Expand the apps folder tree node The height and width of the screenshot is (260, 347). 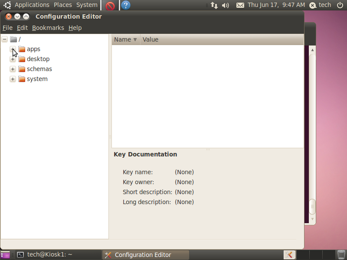click(13, 49)
